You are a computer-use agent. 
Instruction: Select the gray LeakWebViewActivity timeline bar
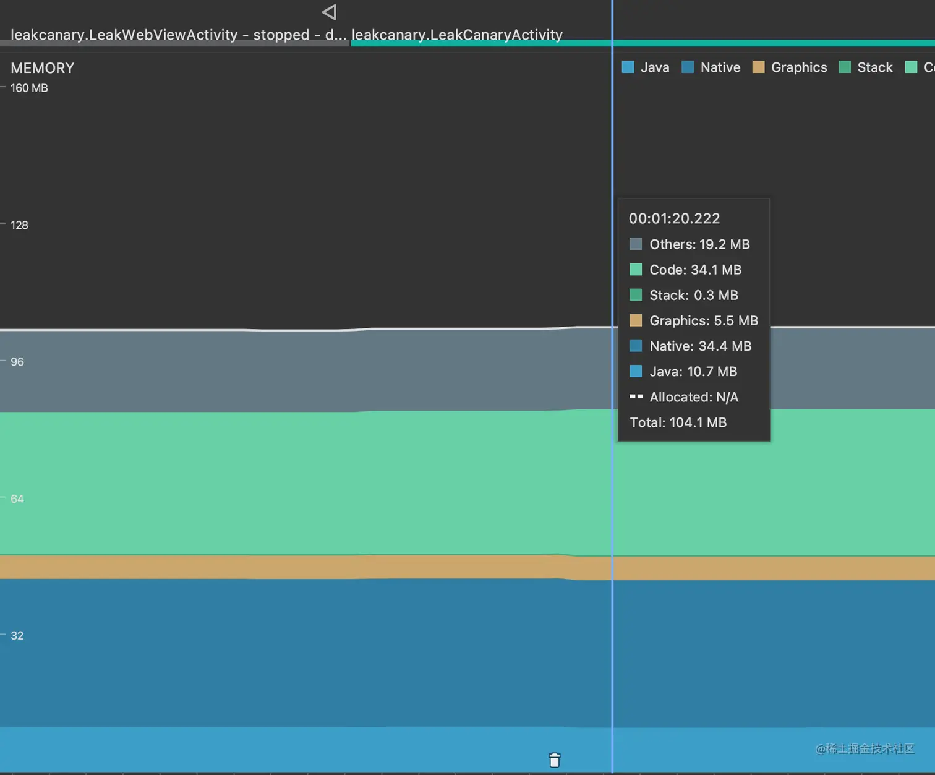point(175,43)
